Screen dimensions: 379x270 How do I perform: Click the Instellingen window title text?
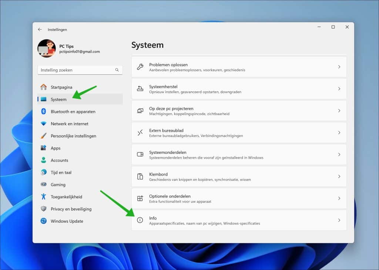(57, 30)
